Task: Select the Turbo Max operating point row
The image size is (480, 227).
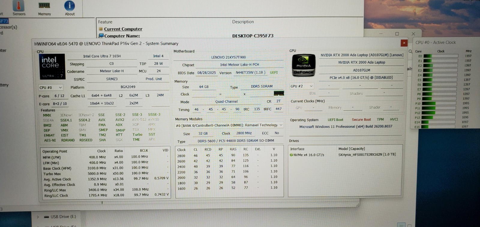Action: point(105,174)
